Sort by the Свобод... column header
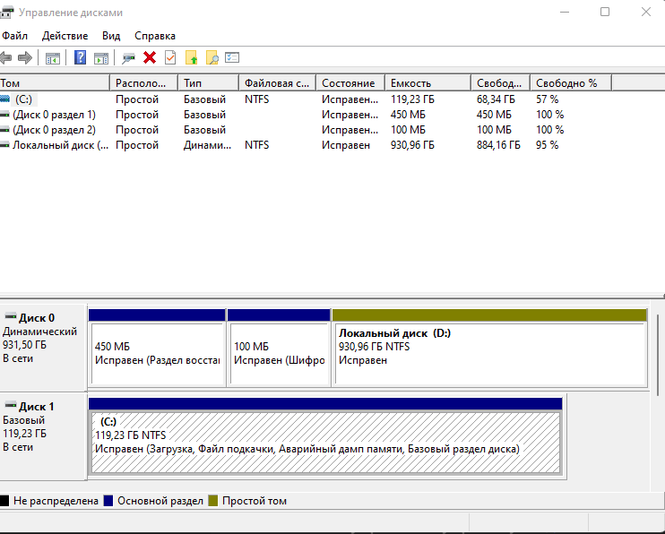This screenshot has height=534, width=665. tap(500, 82)
